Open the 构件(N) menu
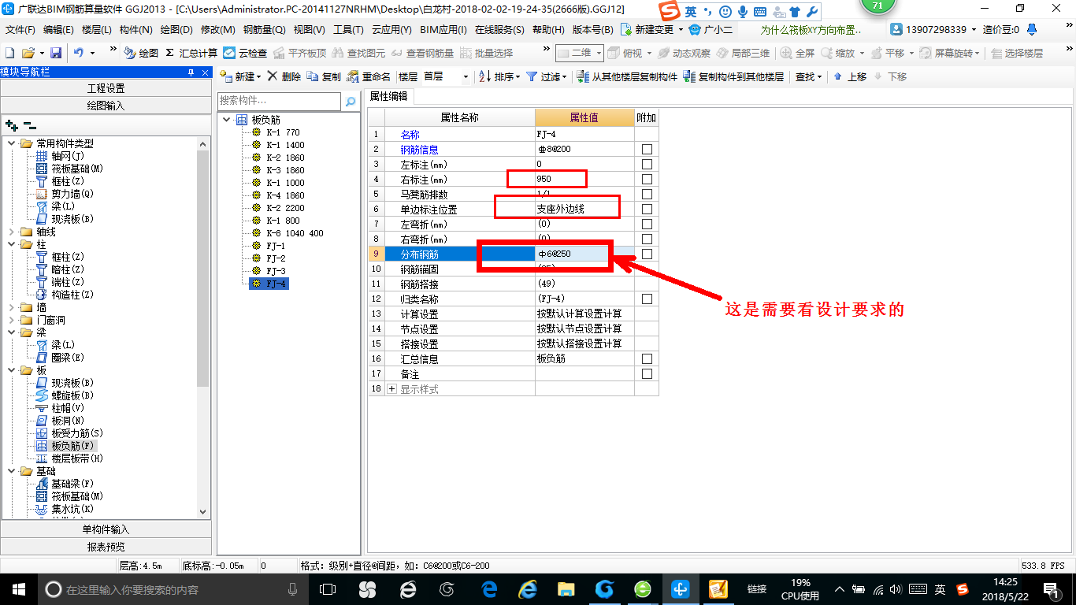The width and height of the screenshot is (1076, 605). tap(135, 29)
